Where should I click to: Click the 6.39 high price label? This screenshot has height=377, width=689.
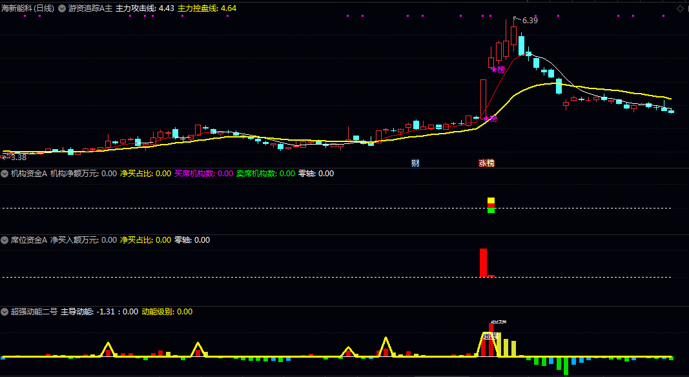530,20
